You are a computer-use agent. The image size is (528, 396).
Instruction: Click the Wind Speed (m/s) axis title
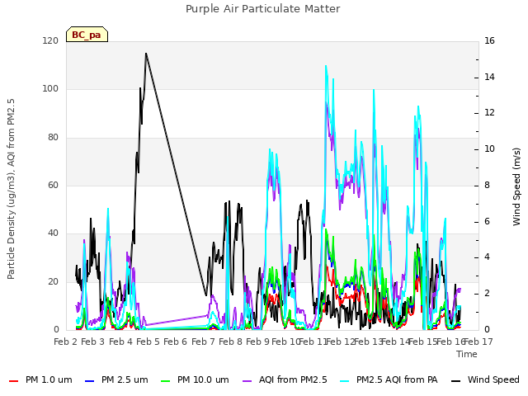pyautogui.click(x=516, y=186)
